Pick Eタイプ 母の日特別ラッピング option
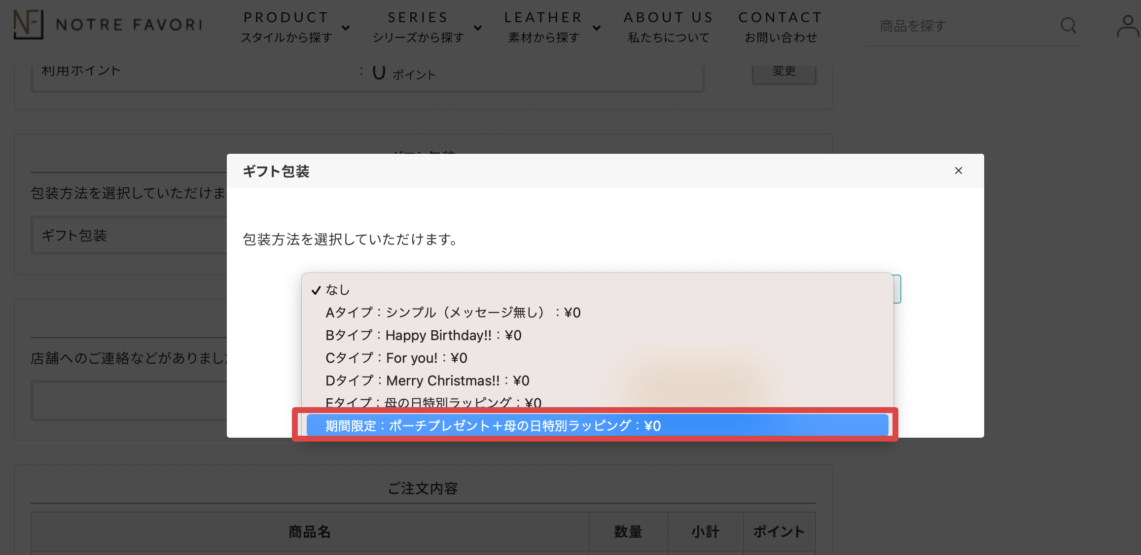This screenshot has width=1141, height=555. pos(433,402)
